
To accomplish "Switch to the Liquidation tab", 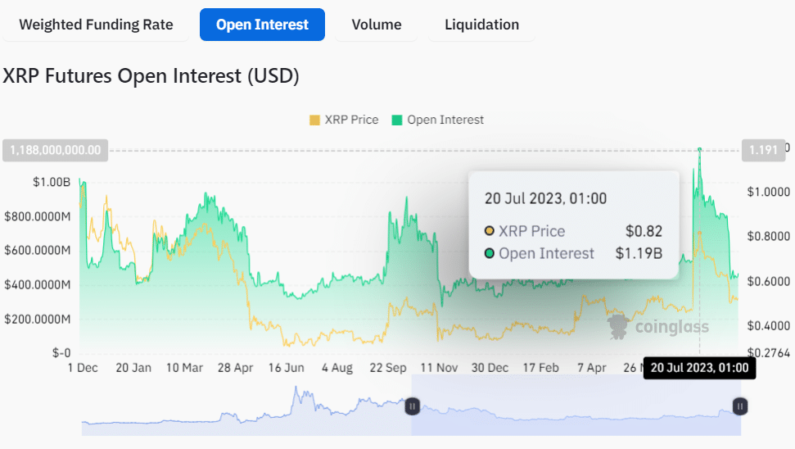I will point(481,25).
